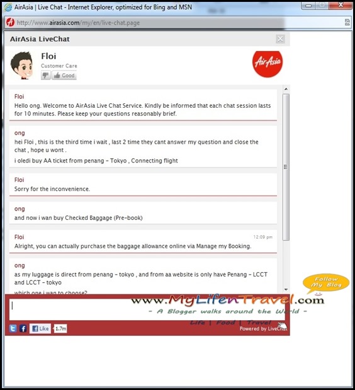Click Floi's cartoon avatar picture
Viewport: 355px width, 390px height.
pyautogui.click(x=22, y=65)
